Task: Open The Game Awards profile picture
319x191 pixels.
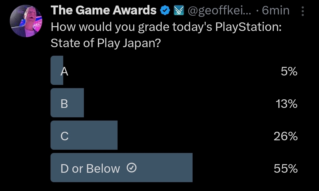Action: tap(26, 21)
